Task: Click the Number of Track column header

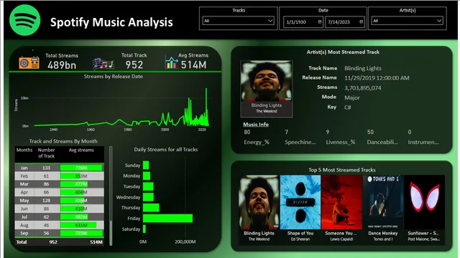Action: (x=46, y=153)
